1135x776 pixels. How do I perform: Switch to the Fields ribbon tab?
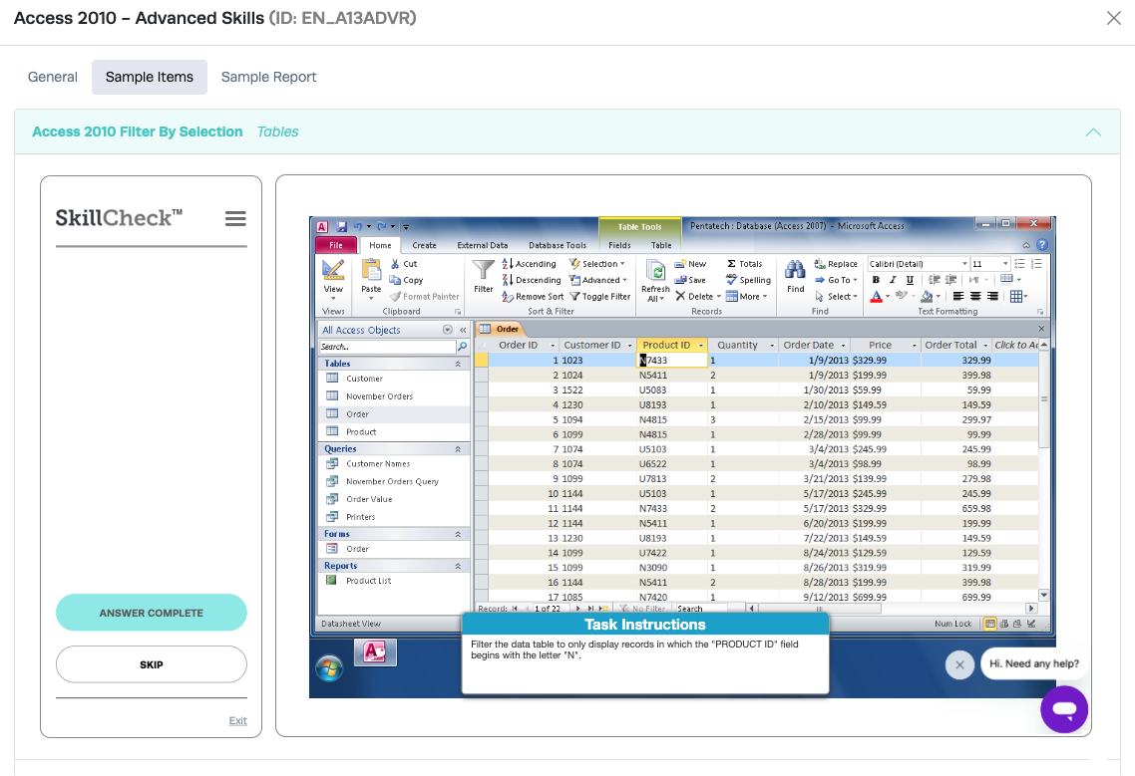(619, 245)
